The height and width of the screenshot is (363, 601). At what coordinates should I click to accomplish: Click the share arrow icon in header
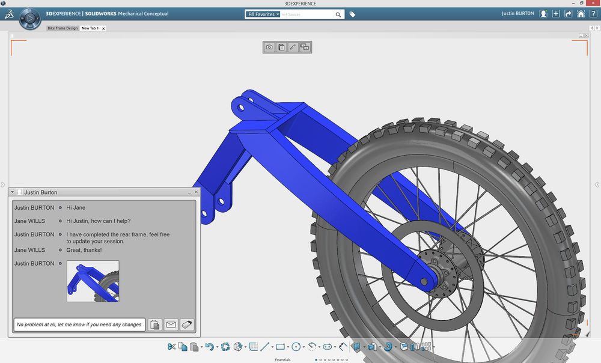click(x=568, y=14)
